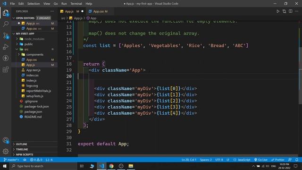The width and height of the screenshot is (302, 170).
Task: Open the Run and Debug view
Action: tap(6, 47)
